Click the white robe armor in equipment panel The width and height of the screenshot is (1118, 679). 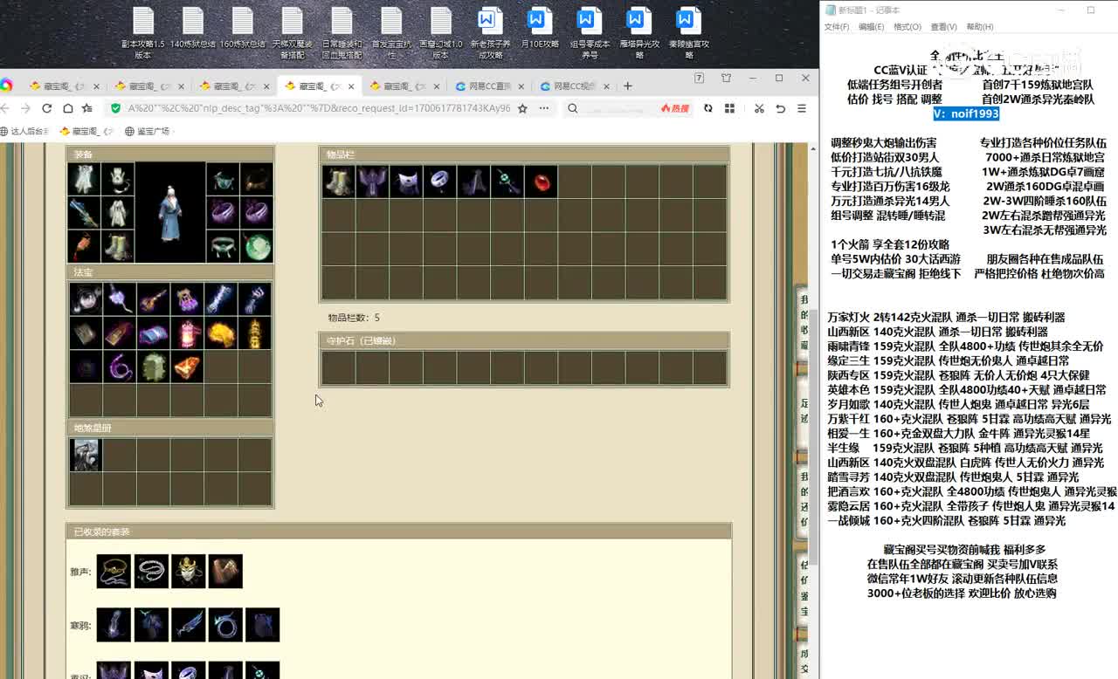pyautogui.click(x=118, y=212)
